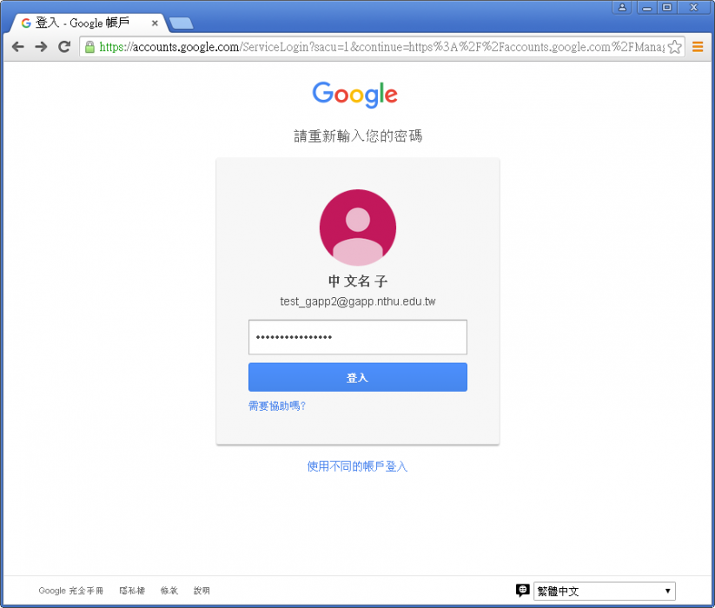This screenshot has height=608, width=715.
Task: Open the 需要協助嗎? help link
Action: [x=277, y=406]
